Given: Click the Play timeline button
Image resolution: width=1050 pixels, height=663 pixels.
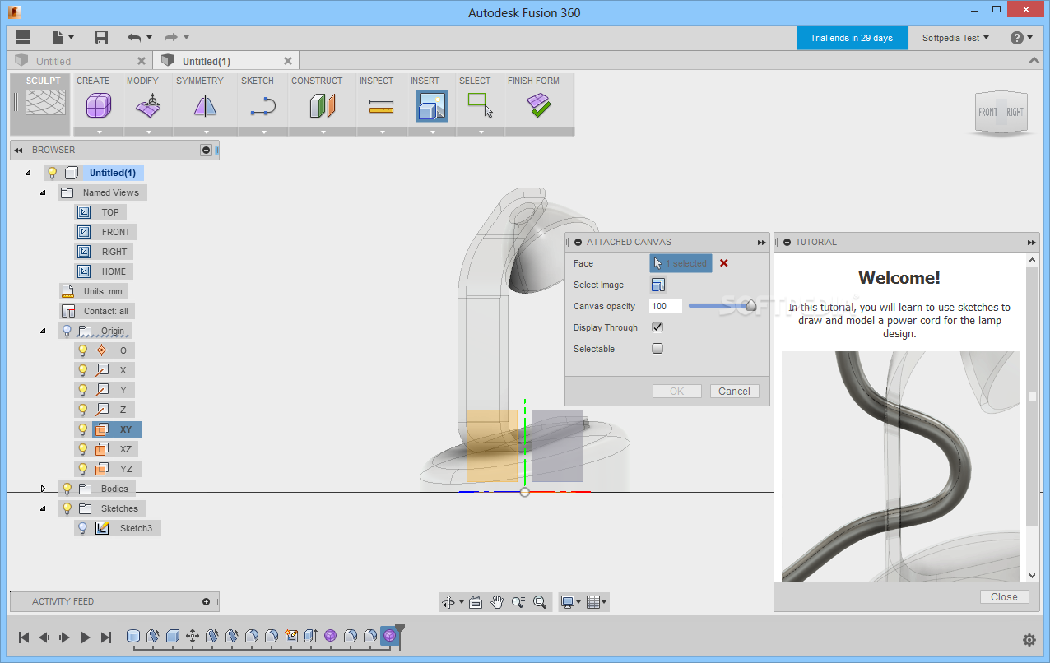Looking at the screenshot, I should (x=85, y=637).
